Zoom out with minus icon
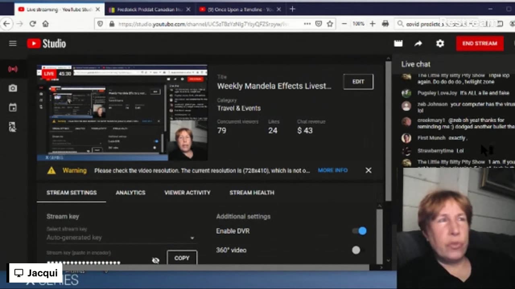This screenshot has height=289, width=515. pos(344,24)
